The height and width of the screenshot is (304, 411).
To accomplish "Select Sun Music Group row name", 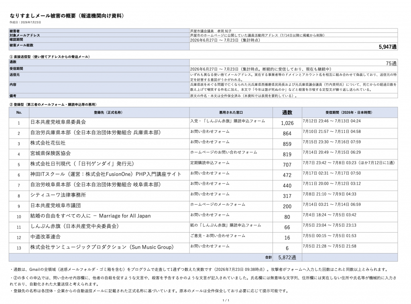I will [x=102, y=247].
